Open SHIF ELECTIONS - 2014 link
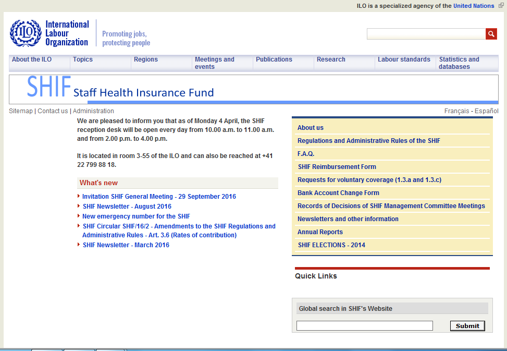This screenshot has width=507, height=351. coord(331,245)
